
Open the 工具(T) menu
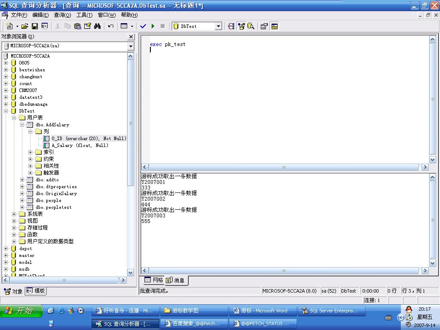(x=84, y=15)
